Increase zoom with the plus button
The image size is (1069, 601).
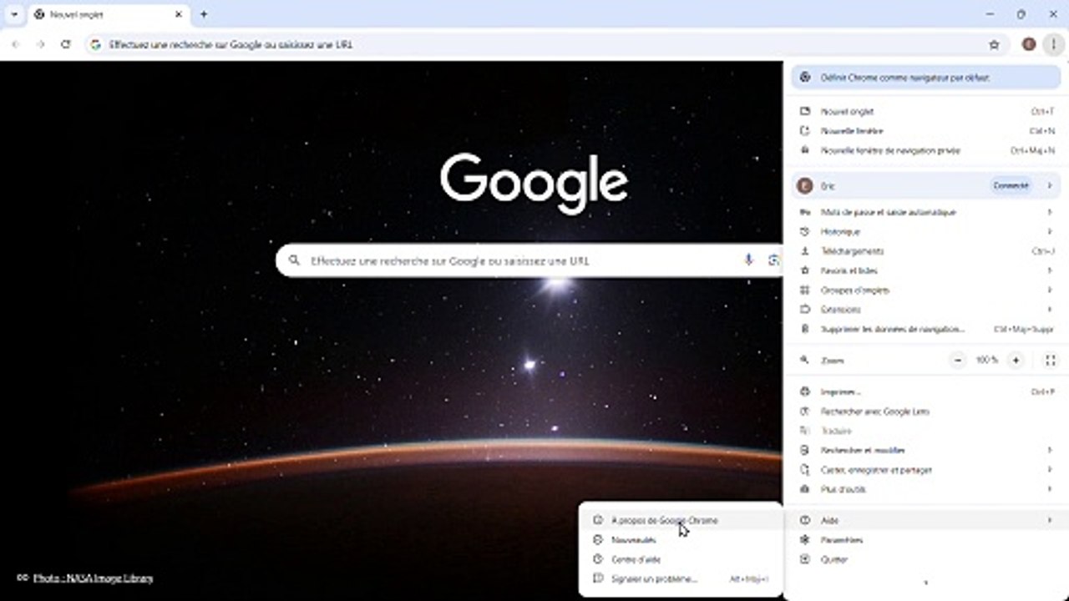click(1016, 360)
